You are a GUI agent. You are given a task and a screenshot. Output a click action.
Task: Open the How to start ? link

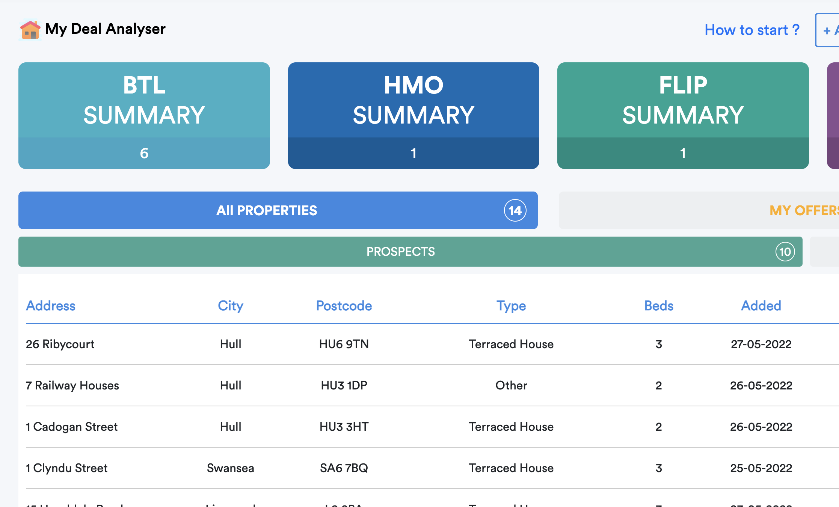[751, 30]
